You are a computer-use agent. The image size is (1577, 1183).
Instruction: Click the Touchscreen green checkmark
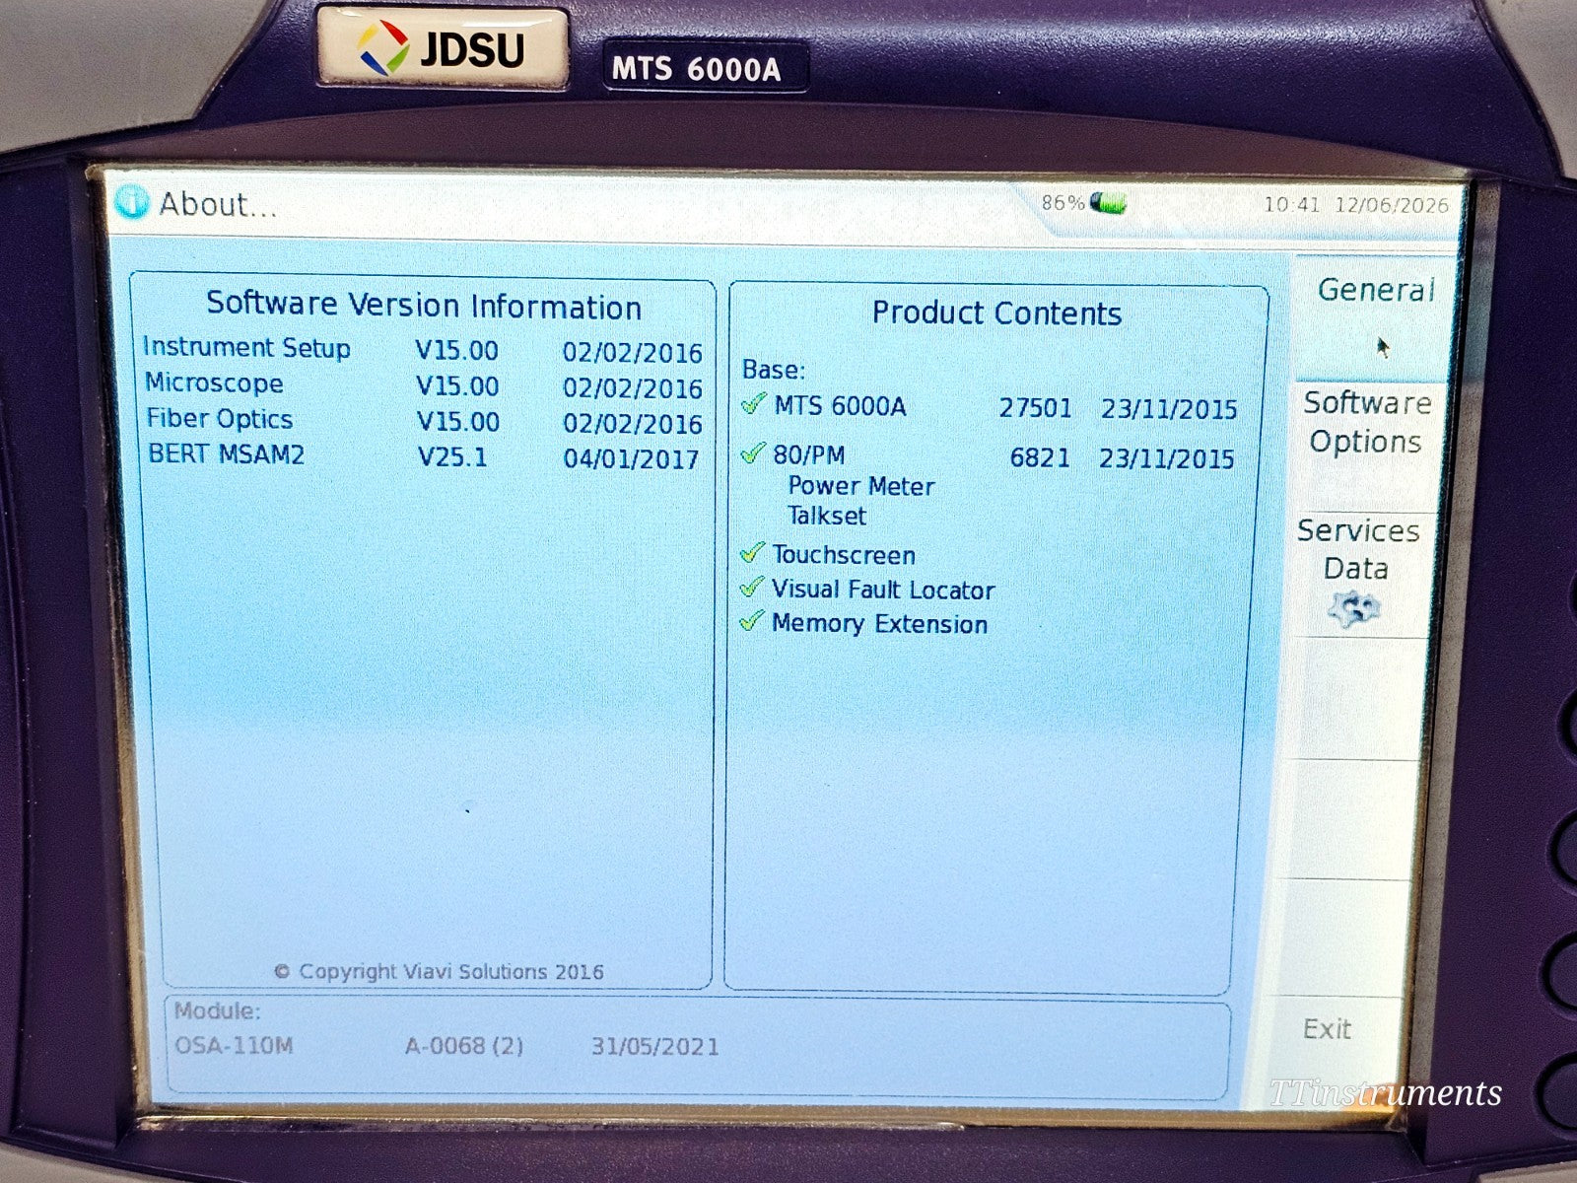753,553
